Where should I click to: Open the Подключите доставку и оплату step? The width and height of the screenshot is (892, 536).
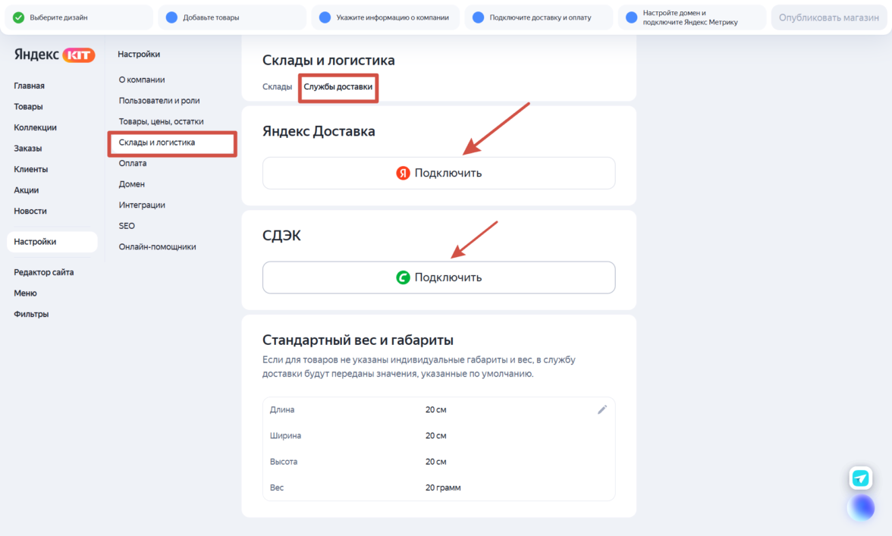[540, 17]
